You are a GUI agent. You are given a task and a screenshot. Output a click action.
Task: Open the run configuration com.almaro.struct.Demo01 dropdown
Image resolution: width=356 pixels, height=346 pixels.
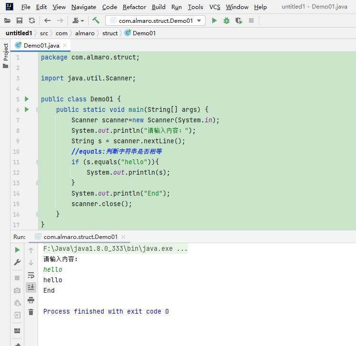tap(156, 20)
